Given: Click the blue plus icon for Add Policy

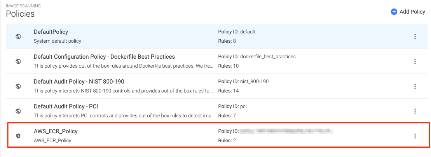Looking at the screenshot, I should pos(394,12).
